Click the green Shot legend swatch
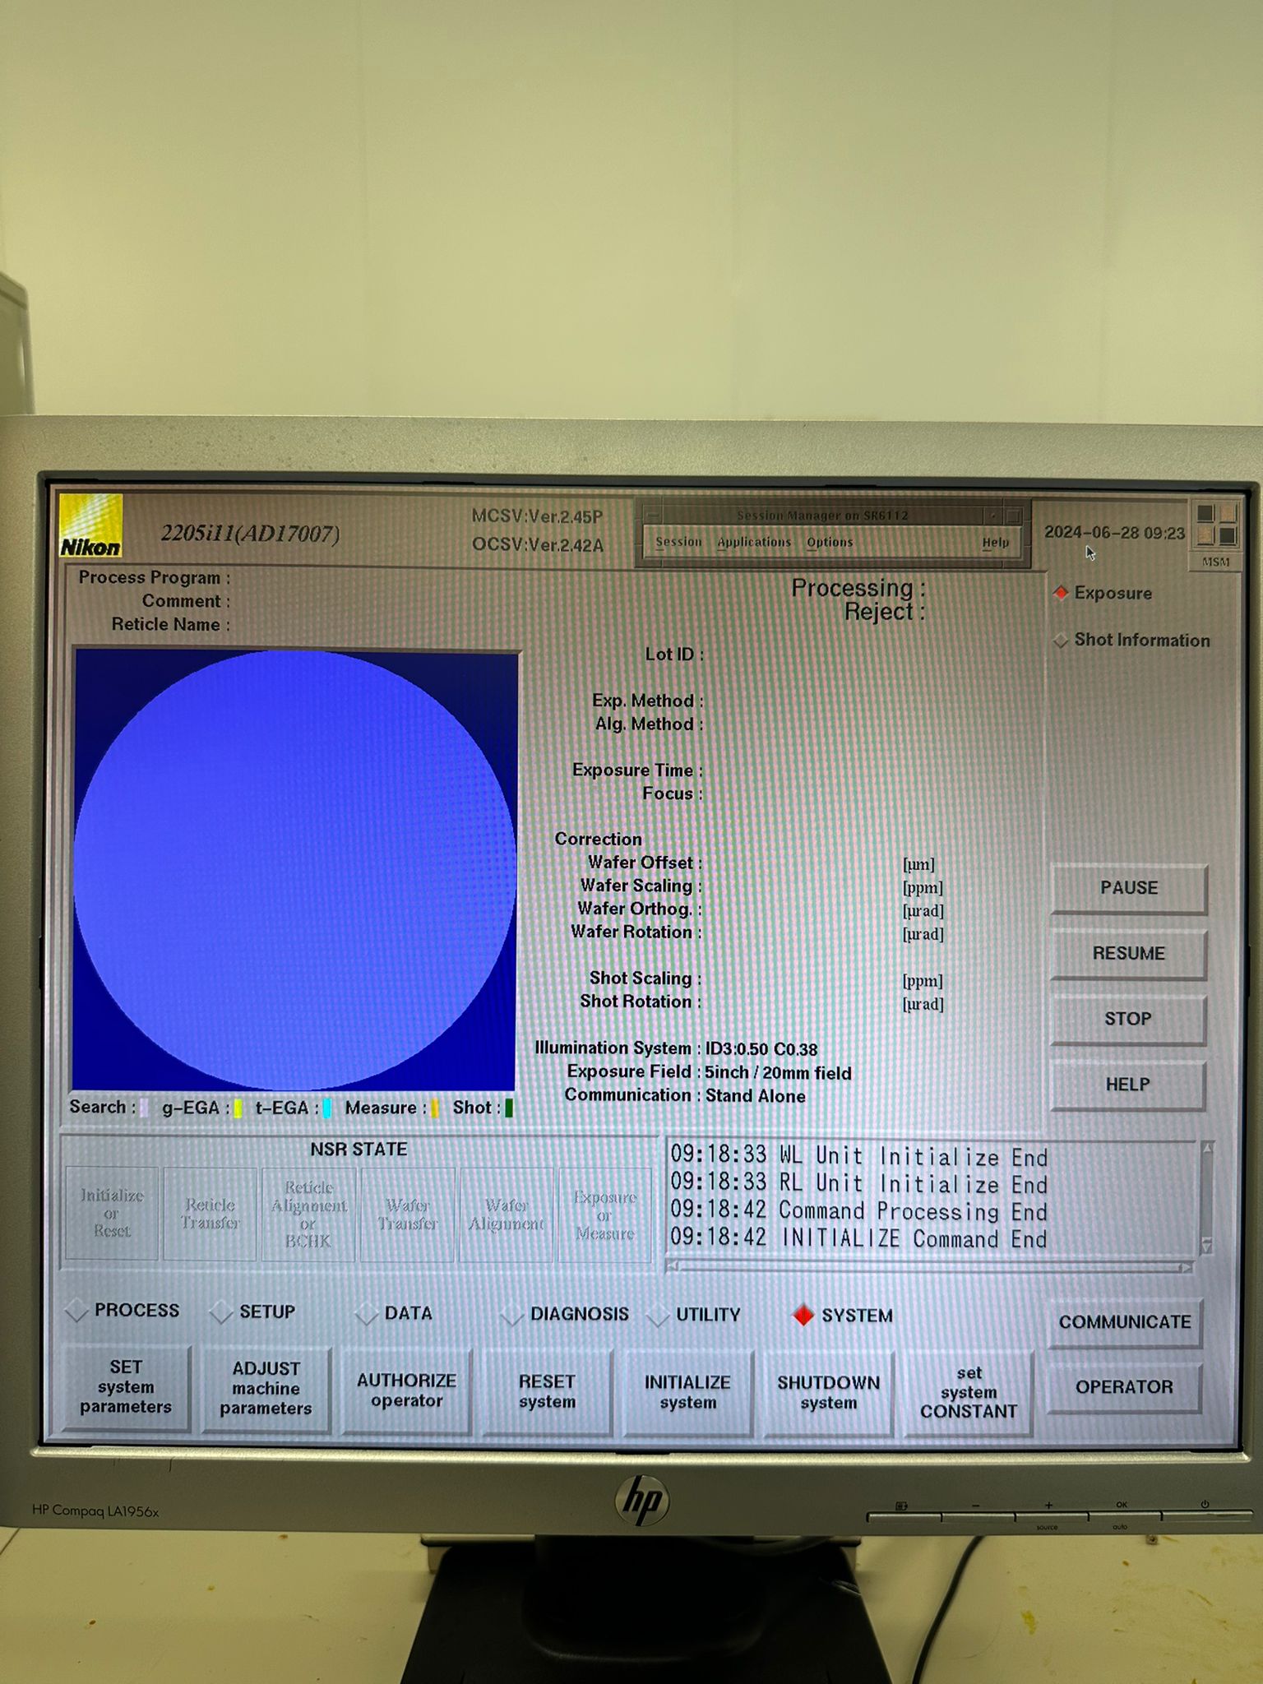The height and width of the screenshot is (1684, 1263). tap(509, 1108)
